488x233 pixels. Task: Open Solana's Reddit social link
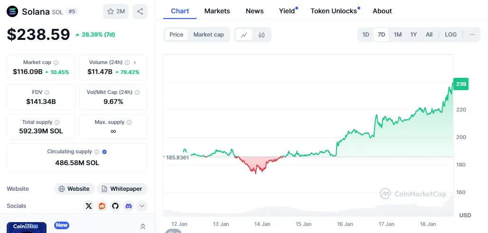(x=102, y=206)
